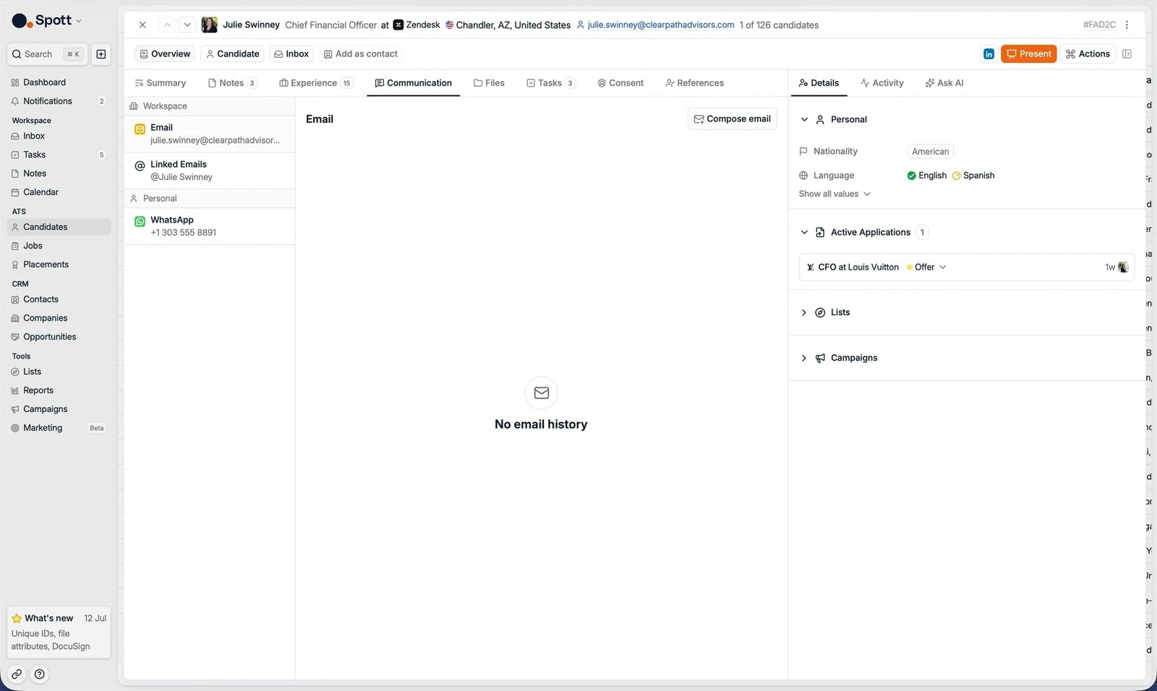
Task: Open the Actions menu
Action: tap(1088, 54)
